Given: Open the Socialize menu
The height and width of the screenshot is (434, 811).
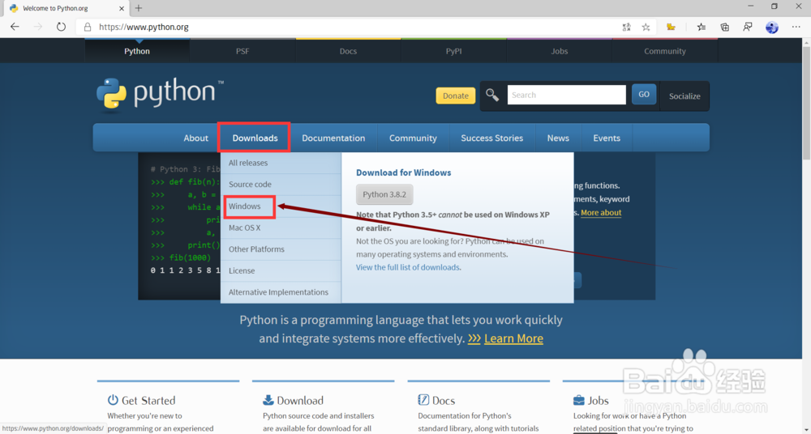Looking at the screenshot, I should click(x=684, y=96).
